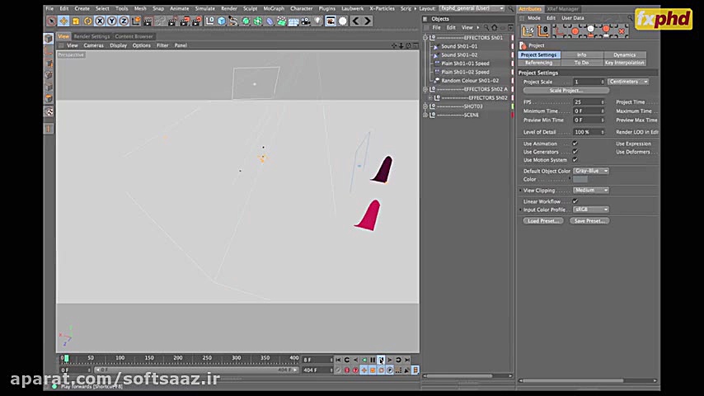Open the MoGraph menu
The image size is (704, 396).
(x=273, y=8)
